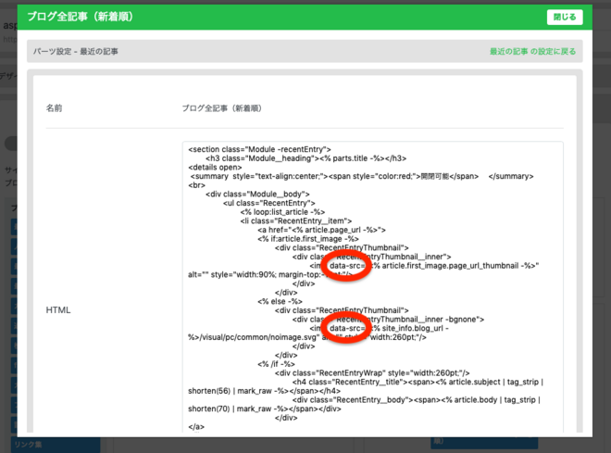Click the ul class RecentEntry line
Image resolution: width=611 pixels, height=453 pixels.
[x=268, y=202]
